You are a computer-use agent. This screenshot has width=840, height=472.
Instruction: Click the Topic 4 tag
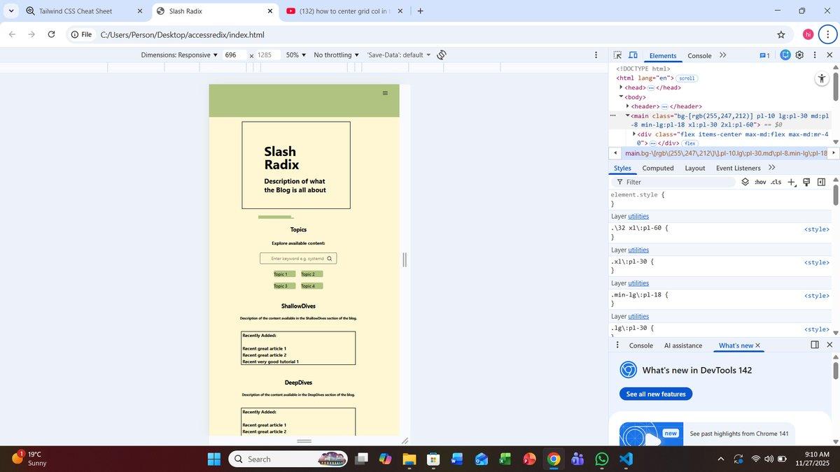click(x=311, y=286)
